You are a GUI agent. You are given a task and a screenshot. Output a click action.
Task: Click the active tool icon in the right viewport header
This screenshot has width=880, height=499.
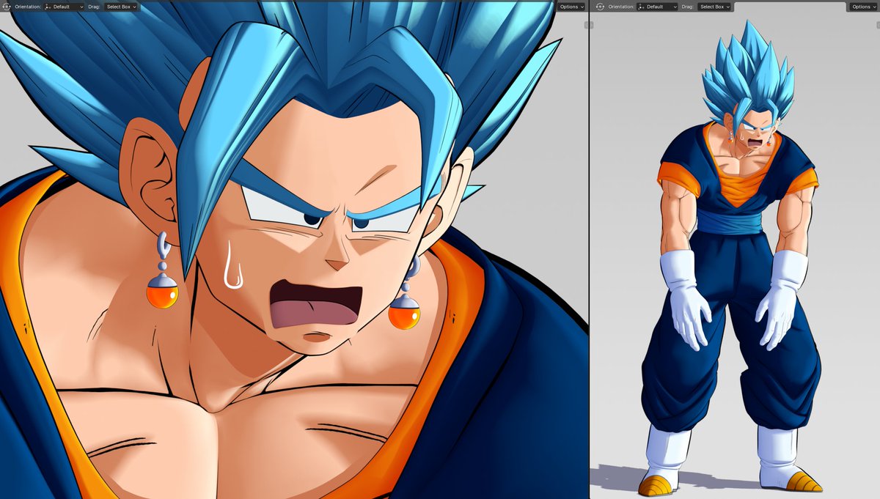click(600, 7)
